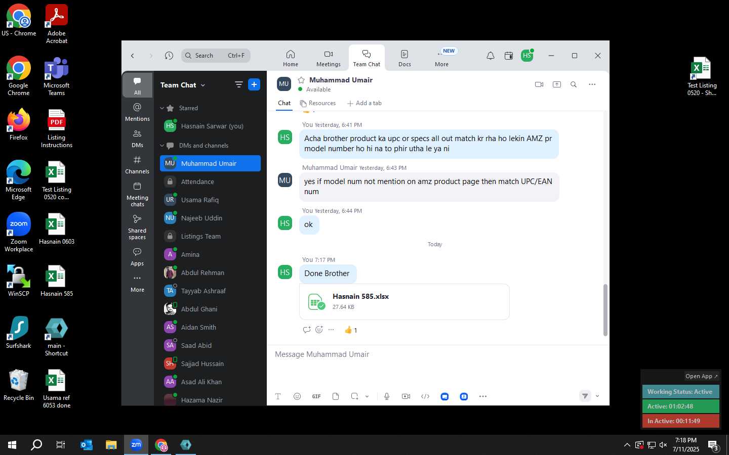Open the Listings Team channel
The height and width of the screenshot is (455, 729).
[x=210, y=236]
